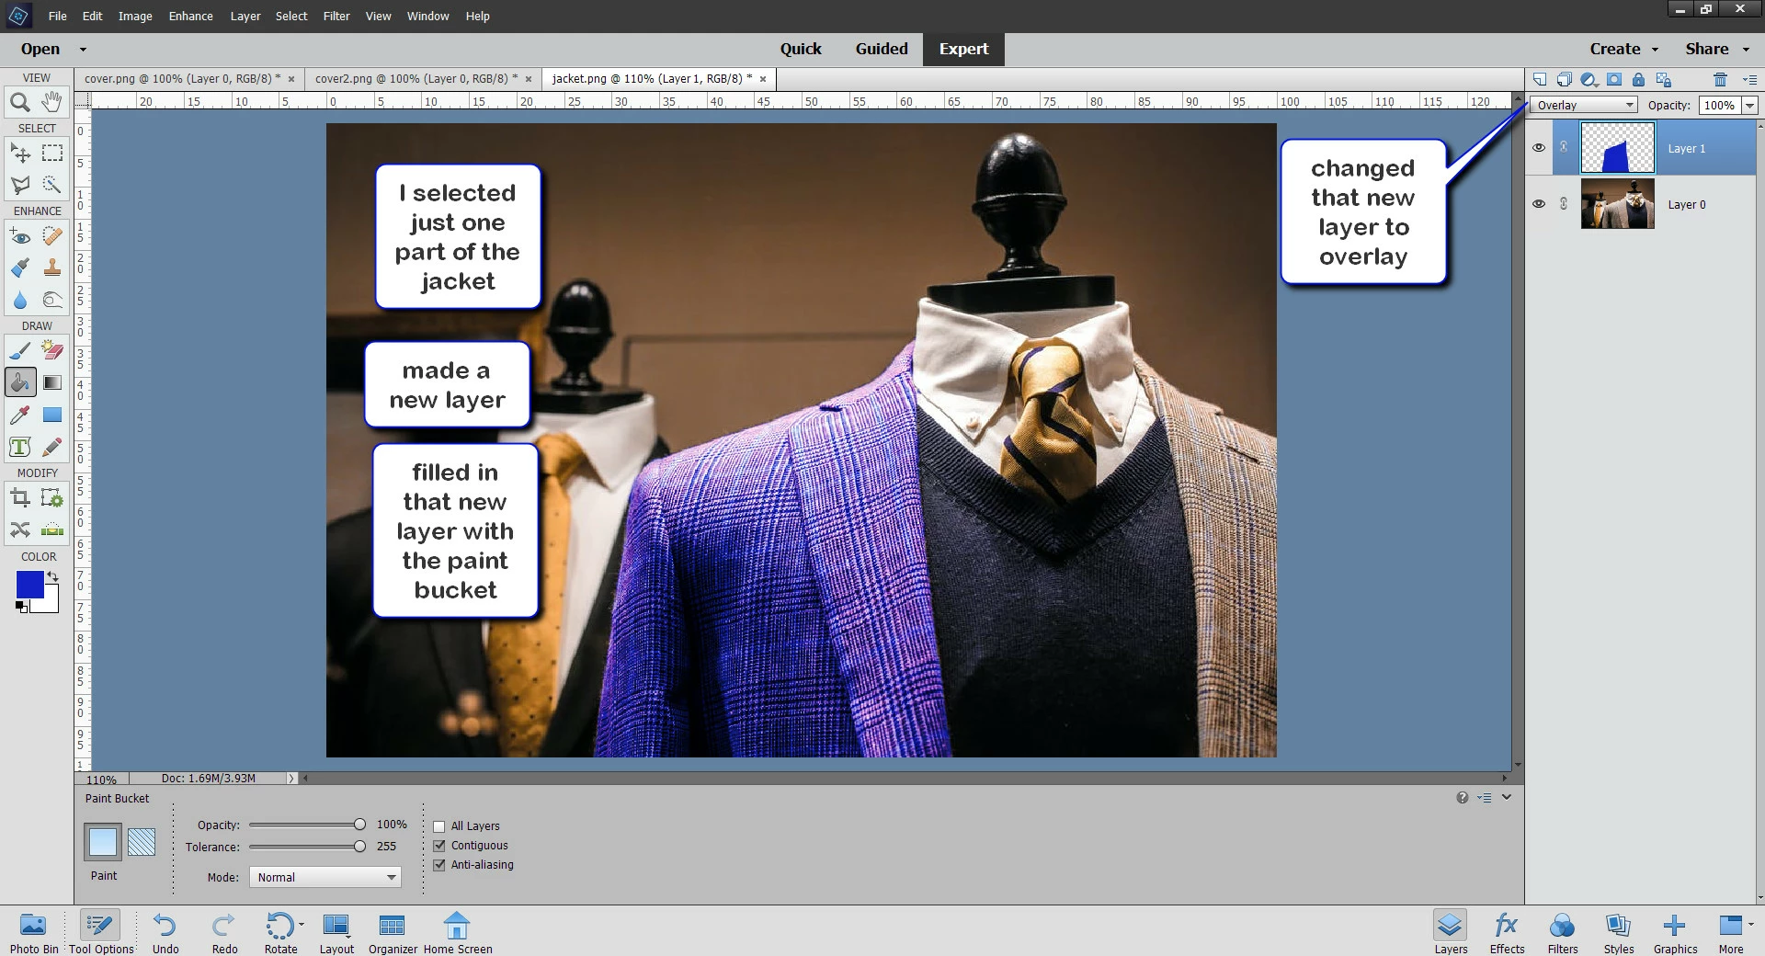Uncheck the Contiguous option
Viewport: 1765px width, 956px height.
(439, 846)
